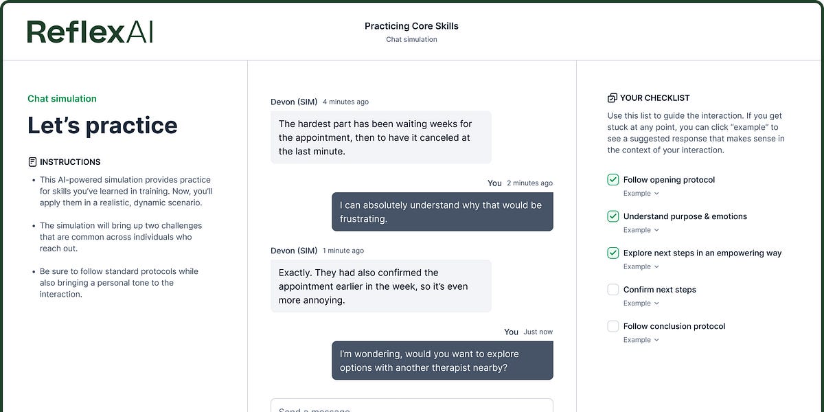The image size is (824, 412).
Task: Show Example for Explore next steps
Action: click(641, 266)
